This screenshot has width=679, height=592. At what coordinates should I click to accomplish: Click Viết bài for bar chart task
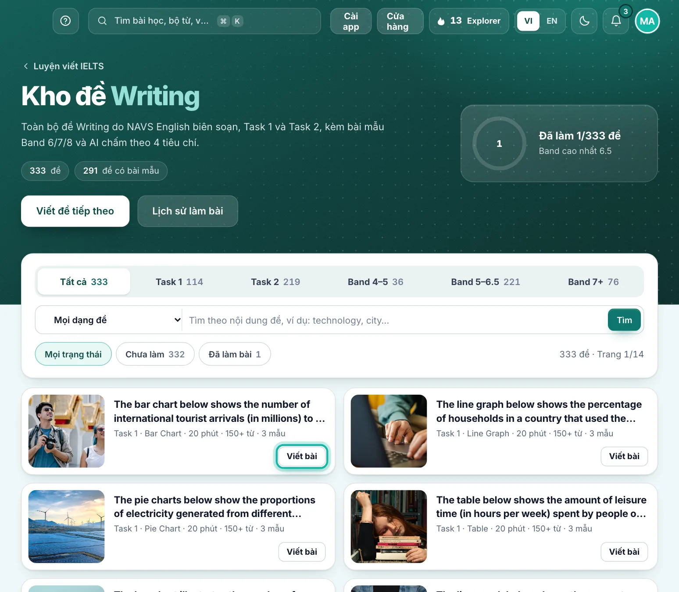(302, 456)
